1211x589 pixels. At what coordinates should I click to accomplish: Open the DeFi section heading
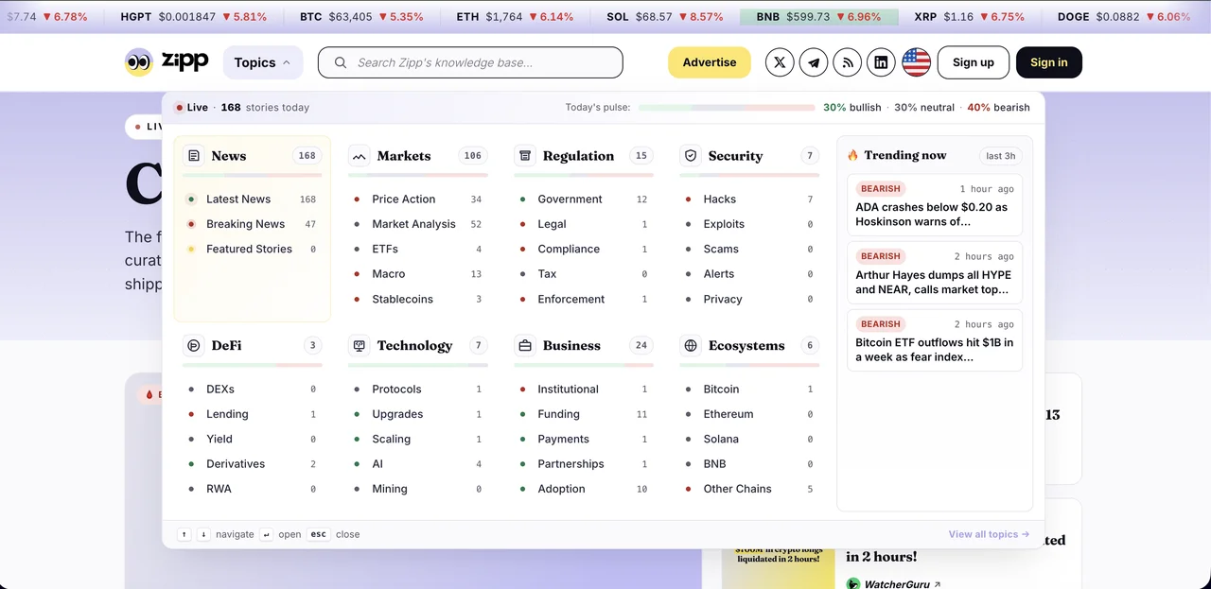tap(226, 346)
